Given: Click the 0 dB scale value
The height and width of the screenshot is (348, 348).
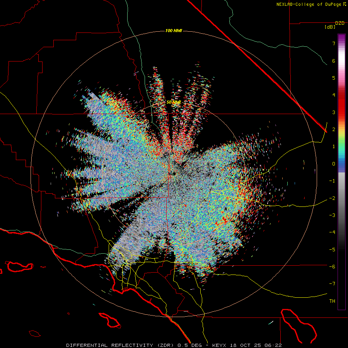Looking at the screenshot, I should (334, 164).
